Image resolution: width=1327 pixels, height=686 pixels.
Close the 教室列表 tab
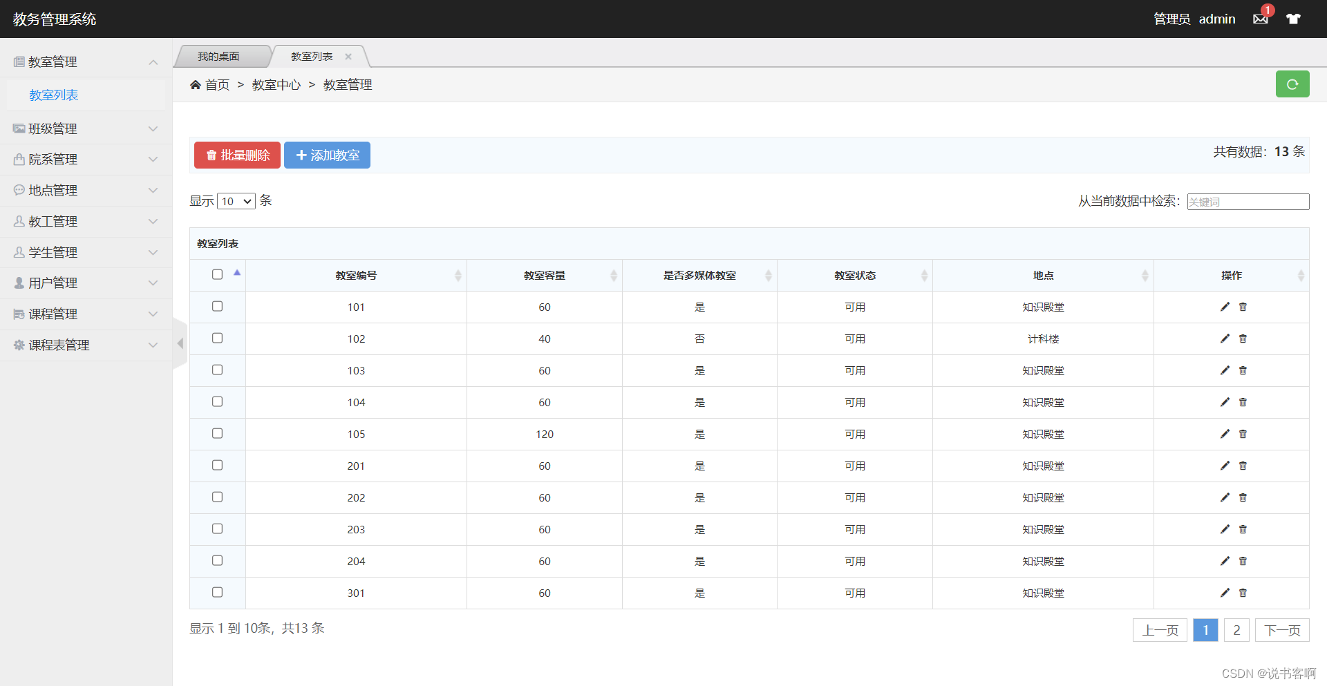348,57
